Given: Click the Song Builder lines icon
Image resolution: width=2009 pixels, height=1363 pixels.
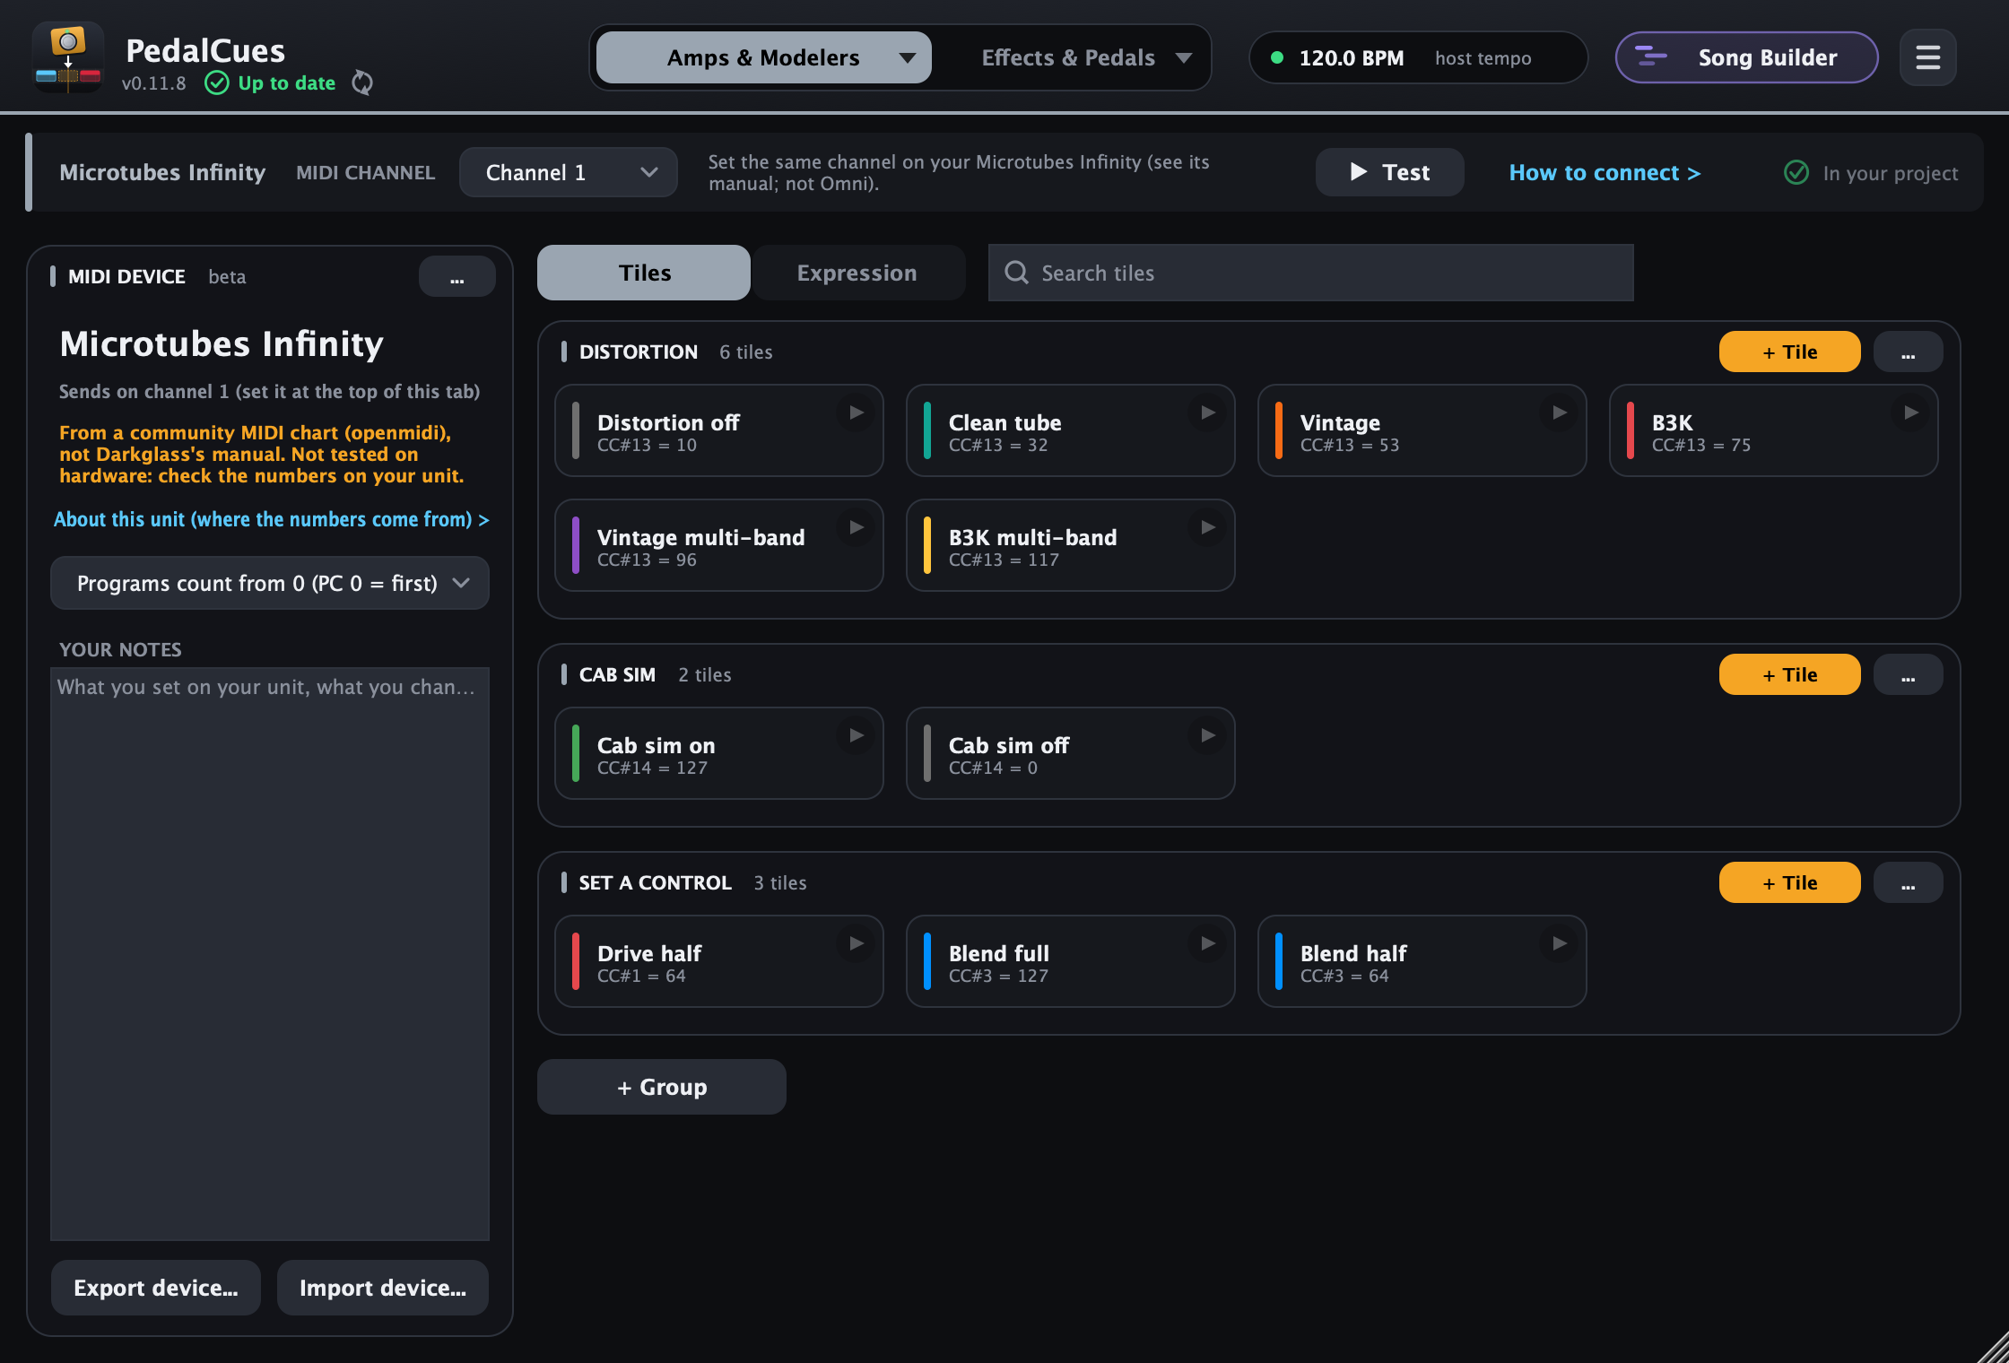Looking at the screenshot, I should click(x=1651, y=57).
